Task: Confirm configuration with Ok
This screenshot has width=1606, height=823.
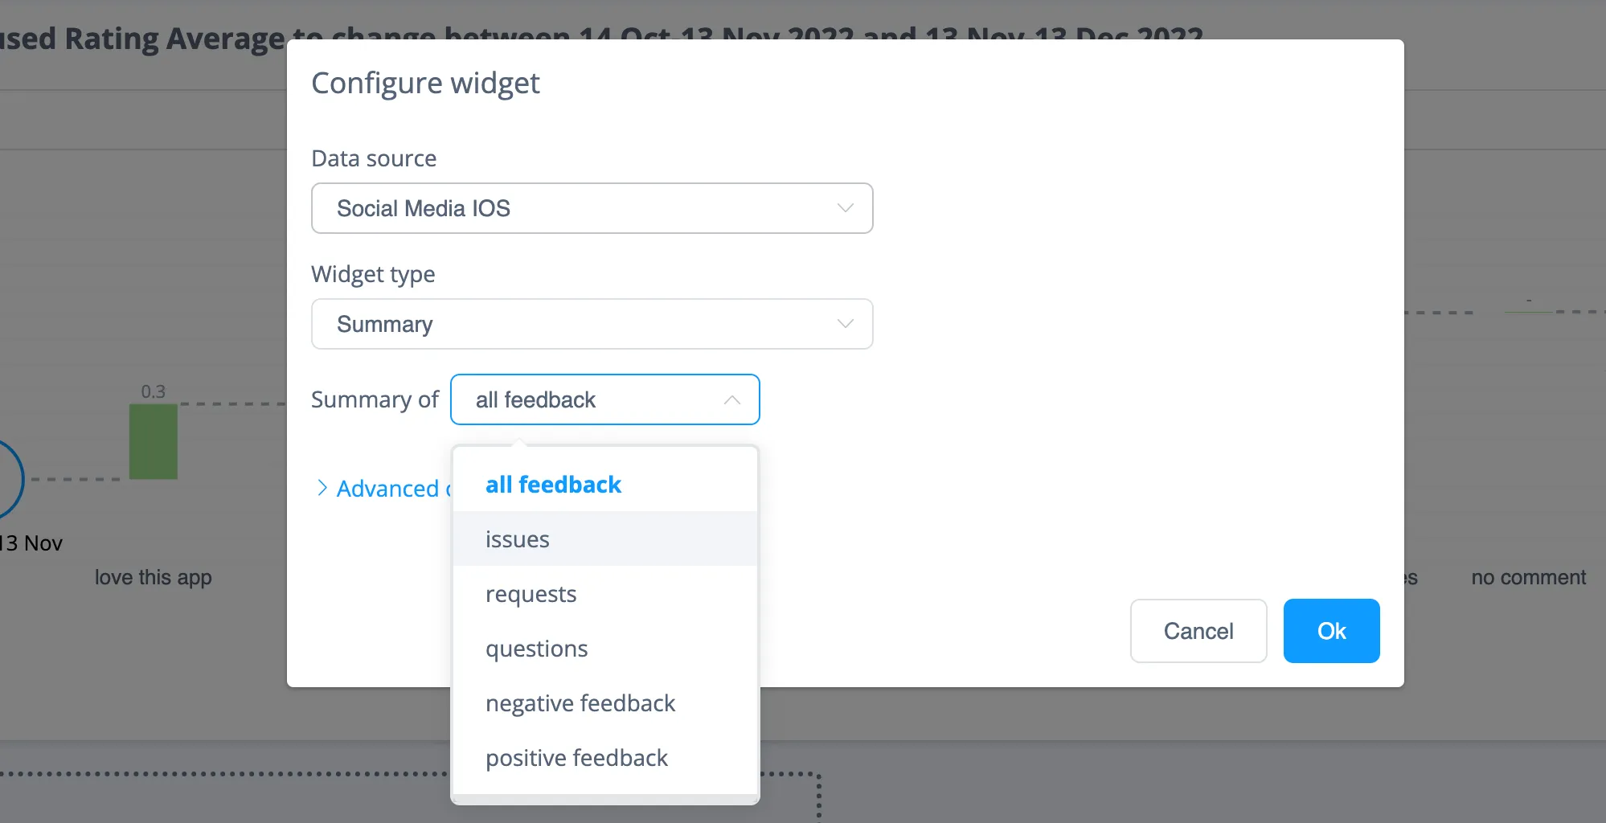Action: coord(1330,631)
